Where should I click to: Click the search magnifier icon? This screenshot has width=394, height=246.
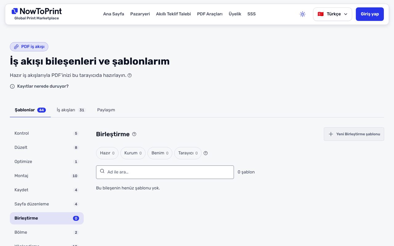click(x=102, y=171)
